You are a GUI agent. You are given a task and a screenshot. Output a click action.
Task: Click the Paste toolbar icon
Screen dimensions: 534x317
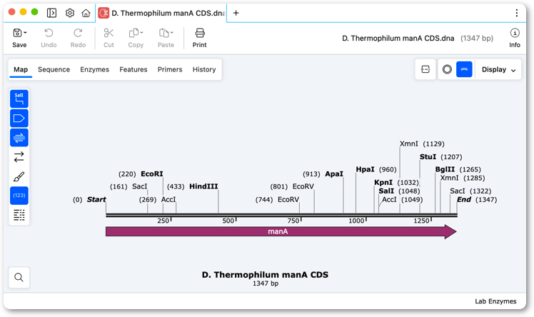163,33
